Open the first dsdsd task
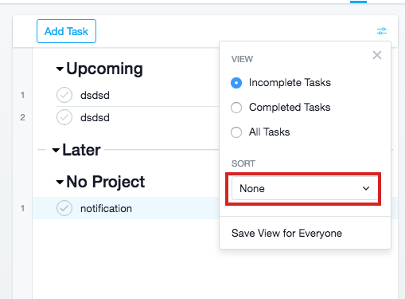405x299 pixels. click(95, 95)
